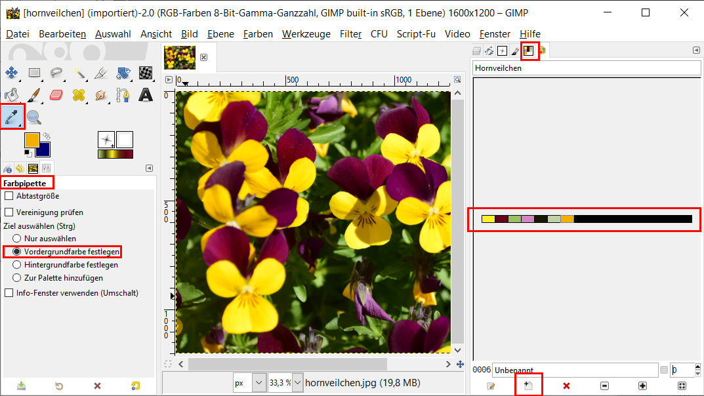Viewport: 704px width, 396px height.
Task: Select the Smudge tool
Action: [x=101, y=95]
